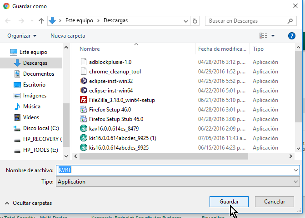
Task: Select the chrome_cleanup_tool file
Action: [115, 72]
